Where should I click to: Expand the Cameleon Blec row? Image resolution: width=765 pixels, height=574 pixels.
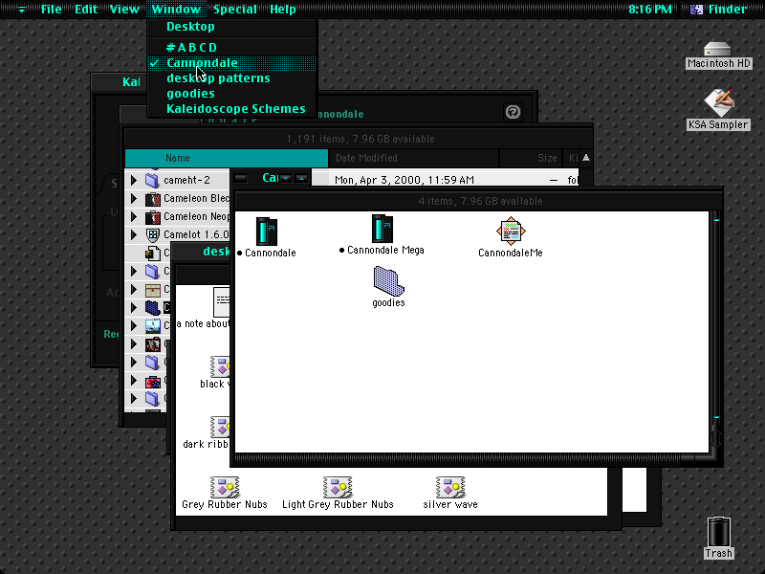pyautogui.click(x=134, y=199)
